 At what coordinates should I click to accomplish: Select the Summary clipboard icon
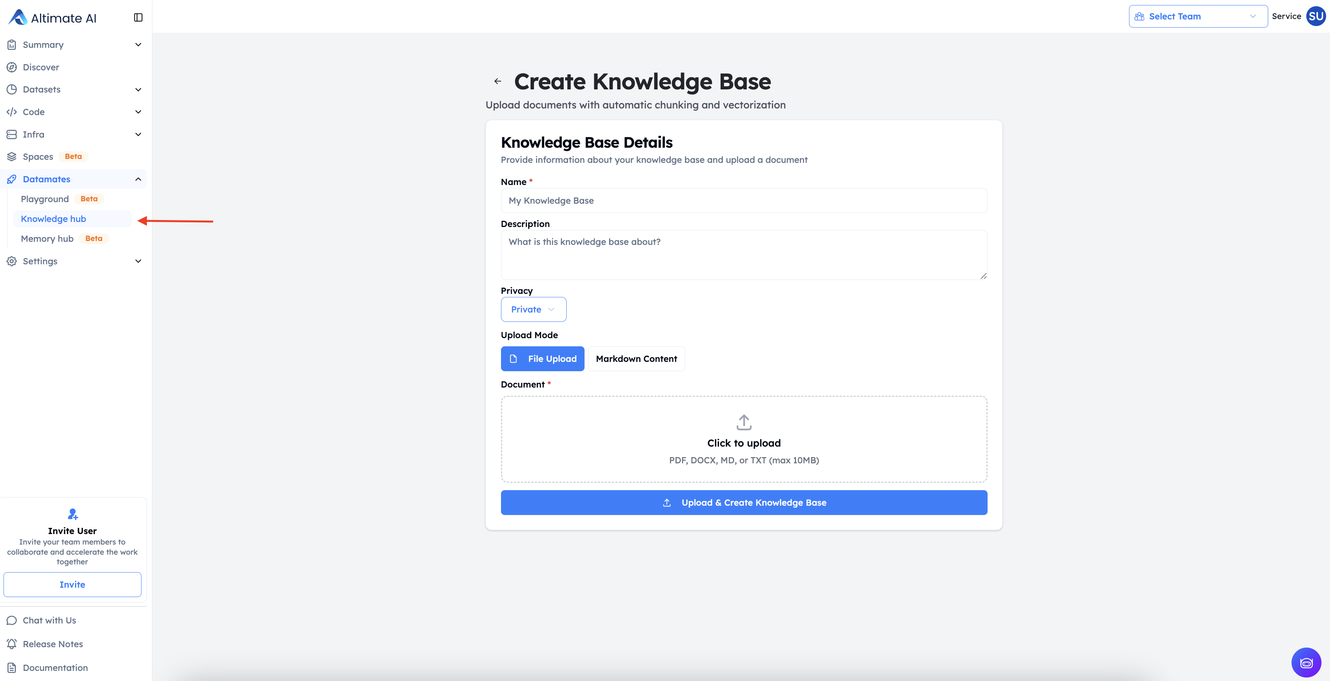12,45
